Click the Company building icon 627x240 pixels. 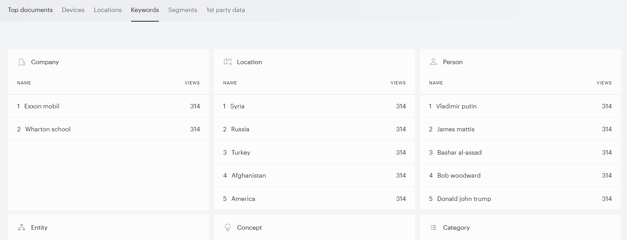coord(22,62)
